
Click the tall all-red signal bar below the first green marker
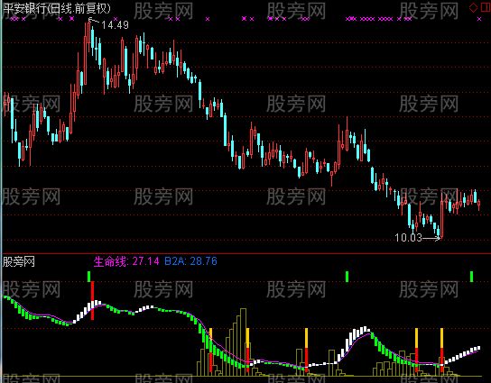click(x=92, y=300)
